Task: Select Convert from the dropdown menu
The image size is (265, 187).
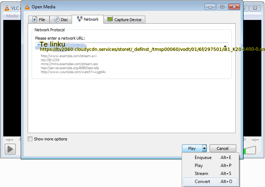Action: coord(210,182)
